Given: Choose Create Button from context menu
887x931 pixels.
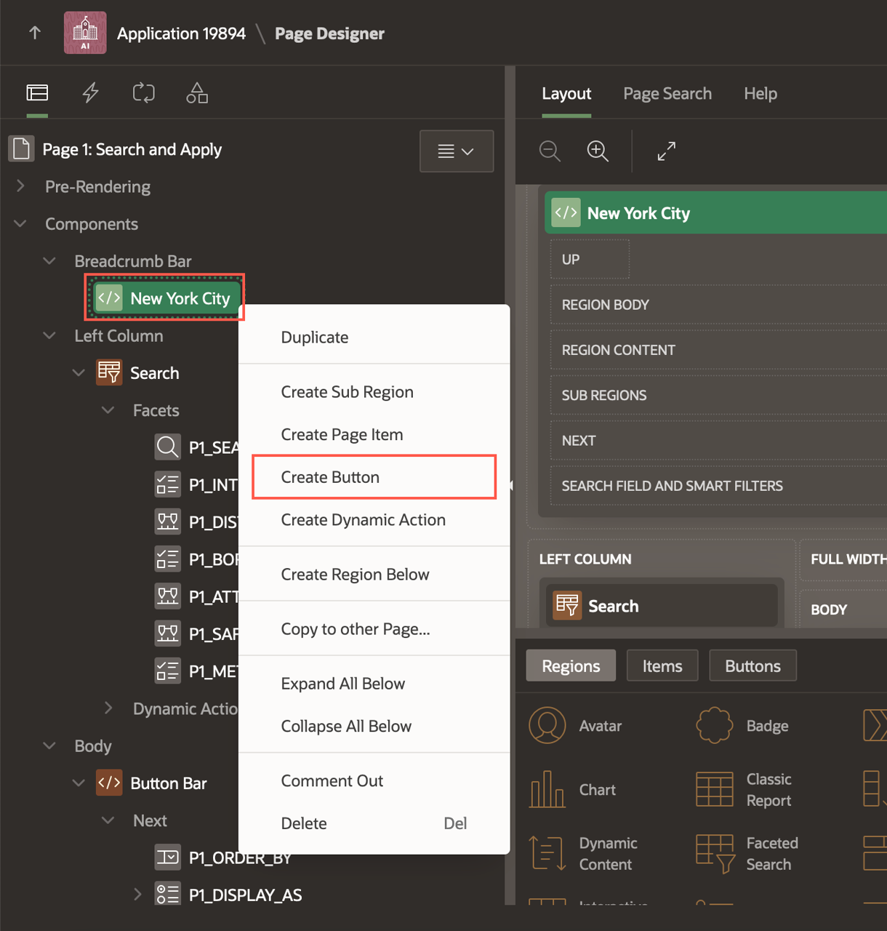Looking at the screenshot, I should (330, 477).
